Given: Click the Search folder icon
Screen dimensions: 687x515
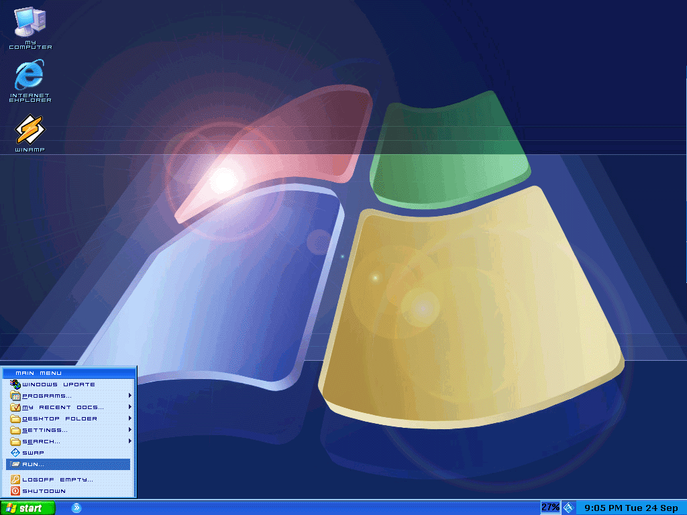Looking at the screenshot, I should click(x=15, y=441).
